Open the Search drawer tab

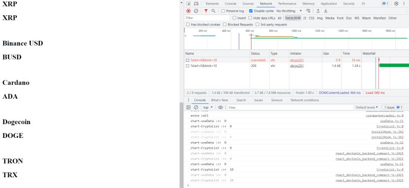point(241,100)
